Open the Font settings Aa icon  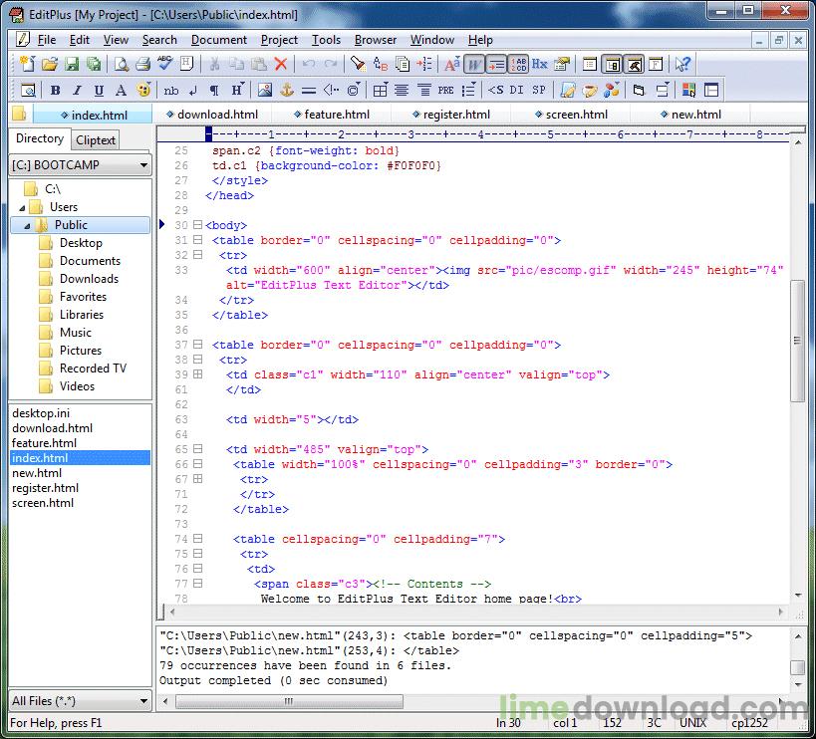tap(452, 64)
